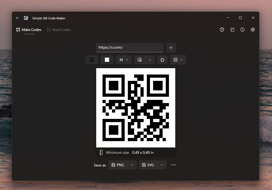The height and width of the screenshot is (190, 272).
Task: Expand the PNG save options chevron
Action: (x=132, y=165)
